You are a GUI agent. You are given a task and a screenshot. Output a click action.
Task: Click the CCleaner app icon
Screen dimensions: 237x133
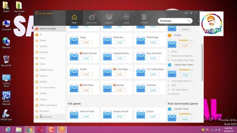(x=141, y=88)
